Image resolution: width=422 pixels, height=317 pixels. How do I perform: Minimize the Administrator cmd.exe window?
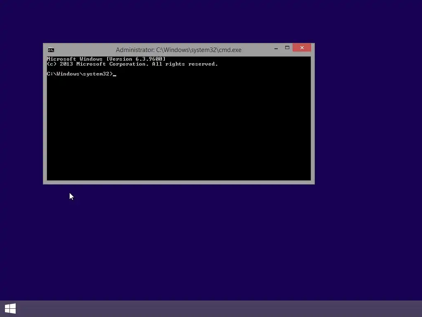(276, 48)
